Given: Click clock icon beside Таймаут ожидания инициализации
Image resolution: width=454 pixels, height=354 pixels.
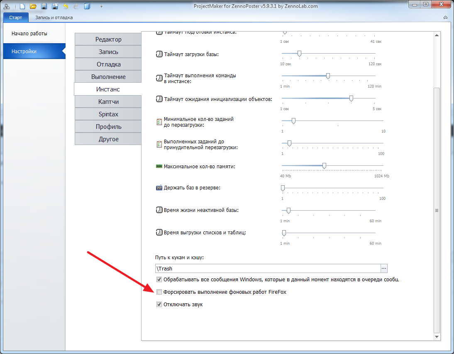Looking at the screenshot, I should pyautogui.click(x=159, y=99).
